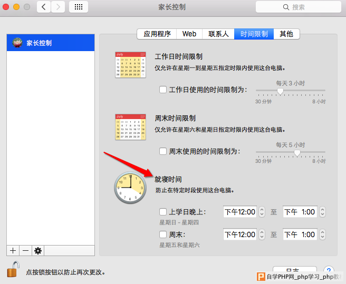
Task: Click the 防止在特定时段使用这台电脑 description
Action: pyautogui.click(x=195, y=190)
